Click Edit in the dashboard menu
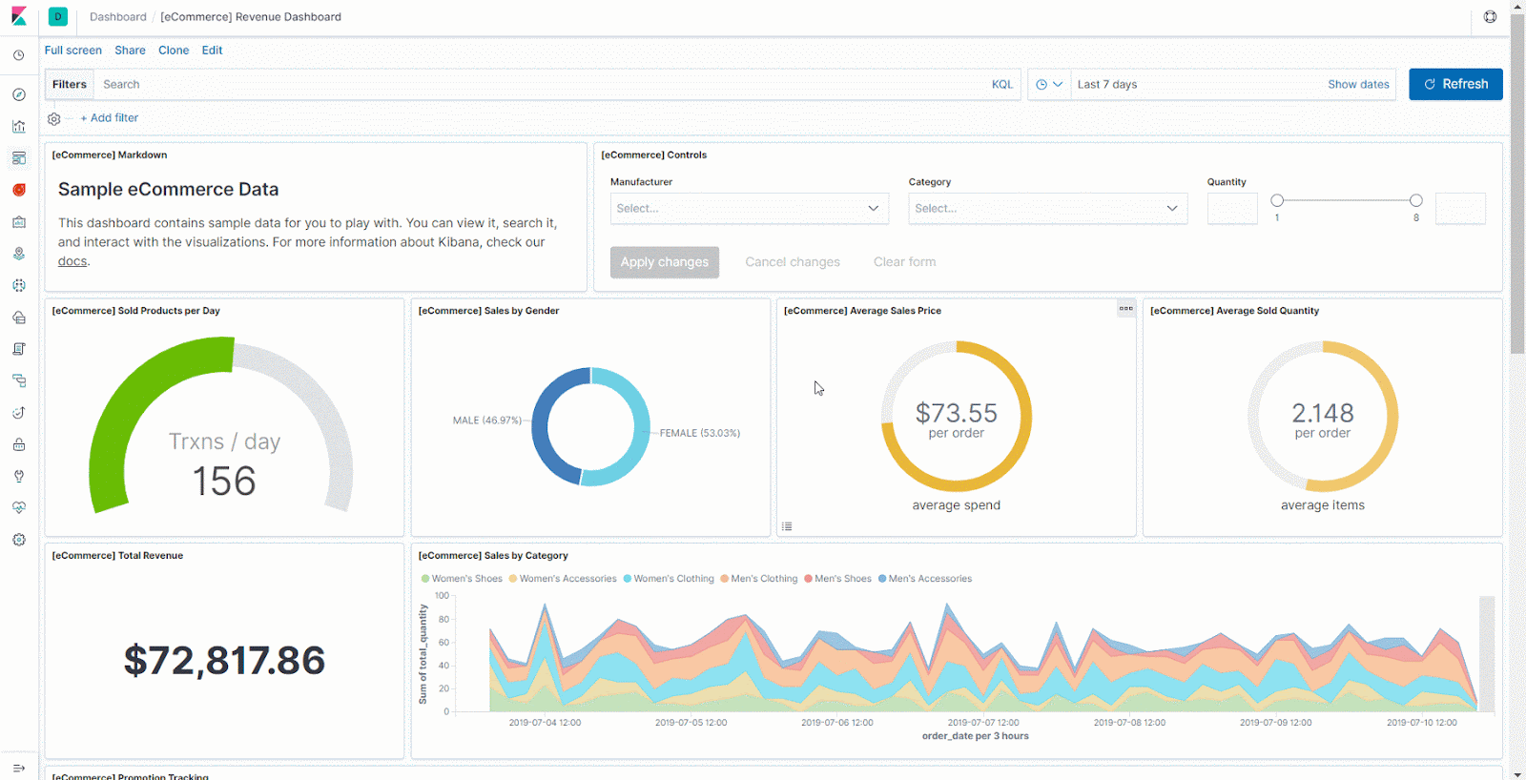 coord(212,51)
